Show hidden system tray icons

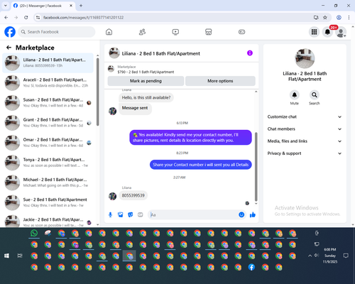pyautogui.click(x=310, y=256)
